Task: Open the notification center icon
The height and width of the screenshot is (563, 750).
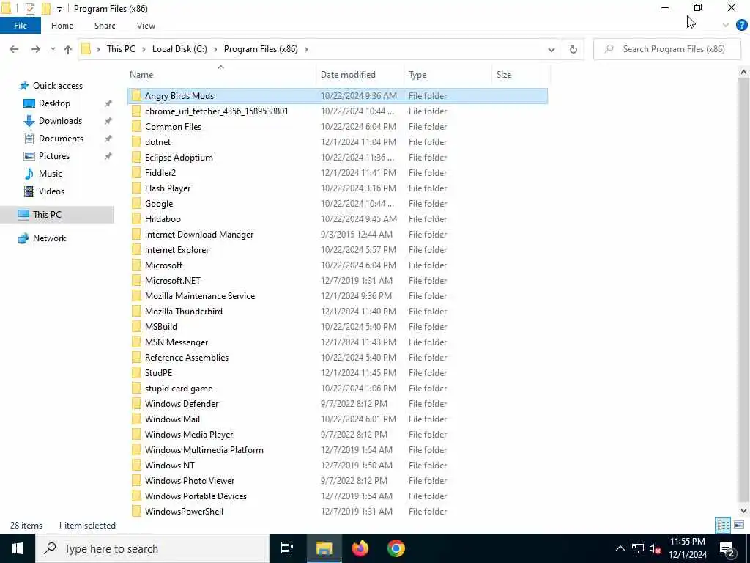Action: [727, 548]
